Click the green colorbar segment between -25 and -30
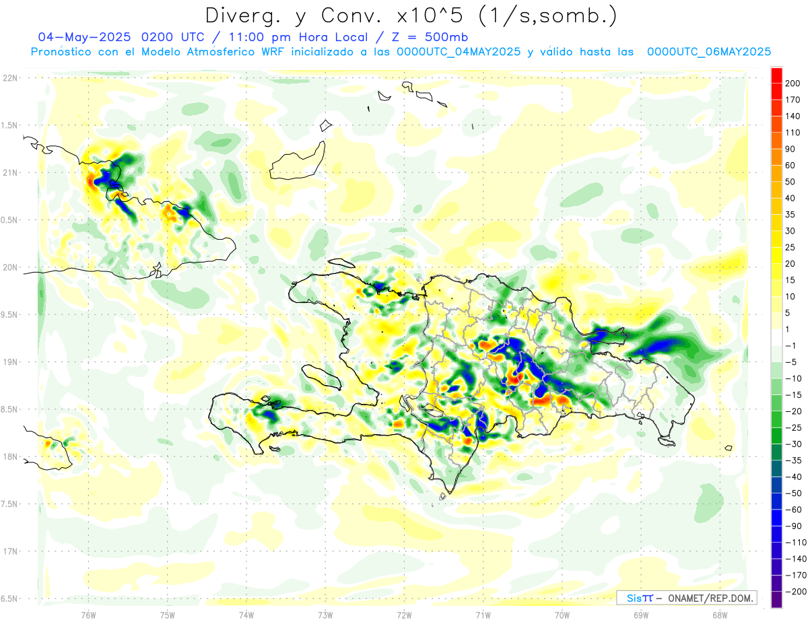Screen dimensions: 808x624 pyautogui.click(x=776, y=436)
